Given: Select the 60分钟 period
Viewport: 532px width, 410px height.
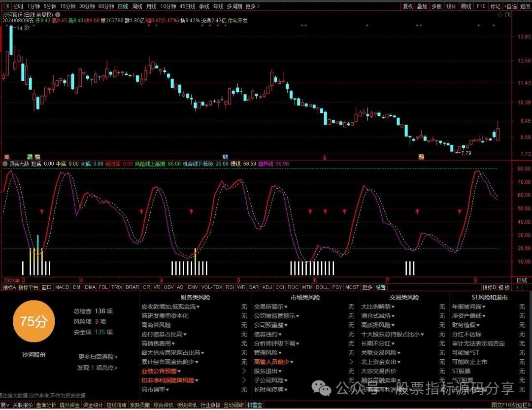Looking at the screenshot, I should point(106,6).
